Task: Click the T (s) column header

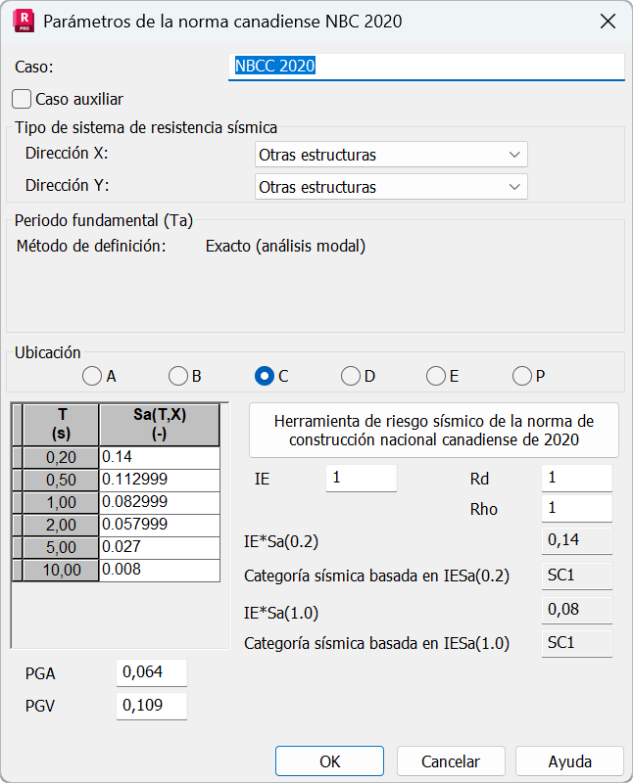Action: (x=61, y=425)
